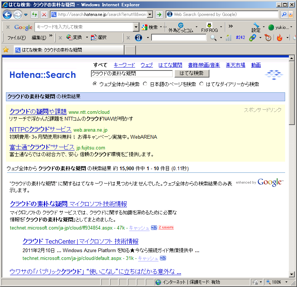Switch to the はてな質問 search tab
This screenshot has height=287, width=297.
[170, 65]
